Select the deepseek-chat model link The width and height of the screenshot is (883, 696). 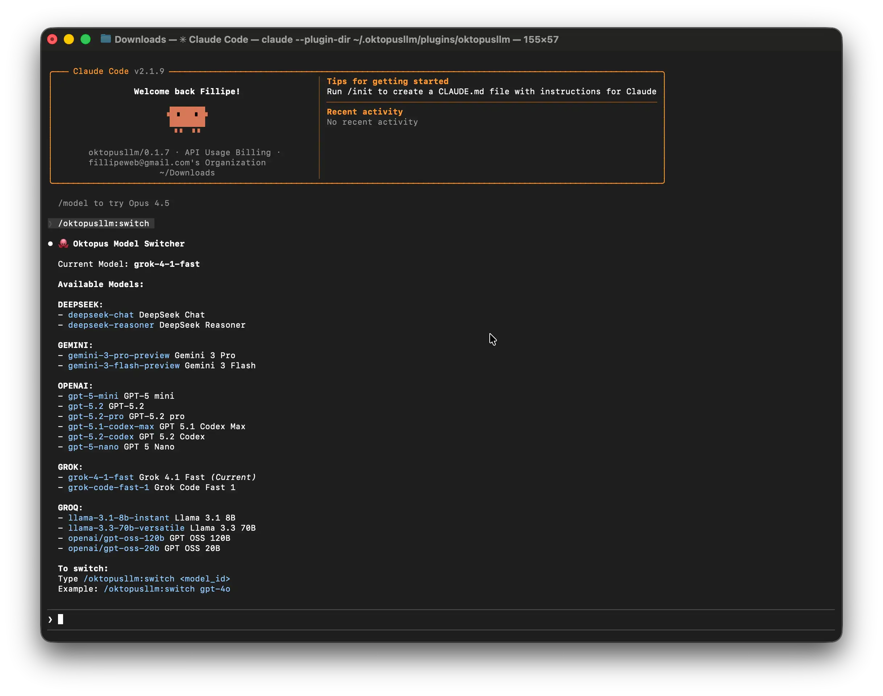click(x=100, y=315)
